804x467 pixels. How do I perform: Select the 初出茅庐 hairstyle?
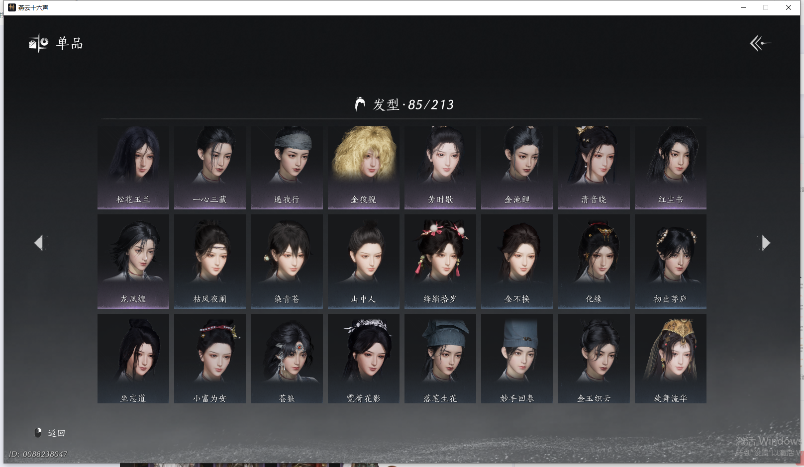point(670,261)
